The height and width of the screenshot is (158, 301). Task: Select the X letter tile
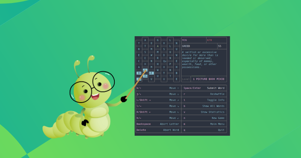[x=164, y=67]
